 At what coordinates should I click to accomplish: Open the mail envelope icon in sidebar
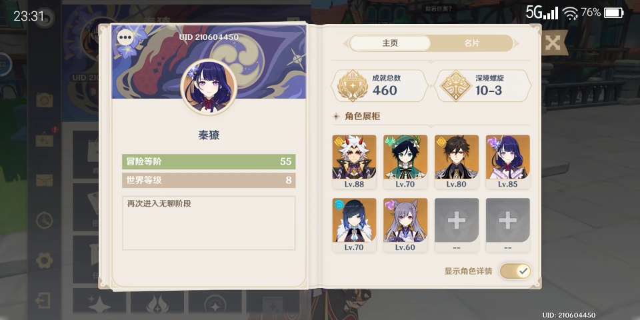44,180
